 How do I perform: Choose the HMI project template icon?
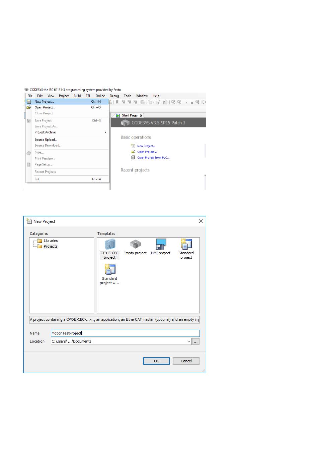[161, 244]
